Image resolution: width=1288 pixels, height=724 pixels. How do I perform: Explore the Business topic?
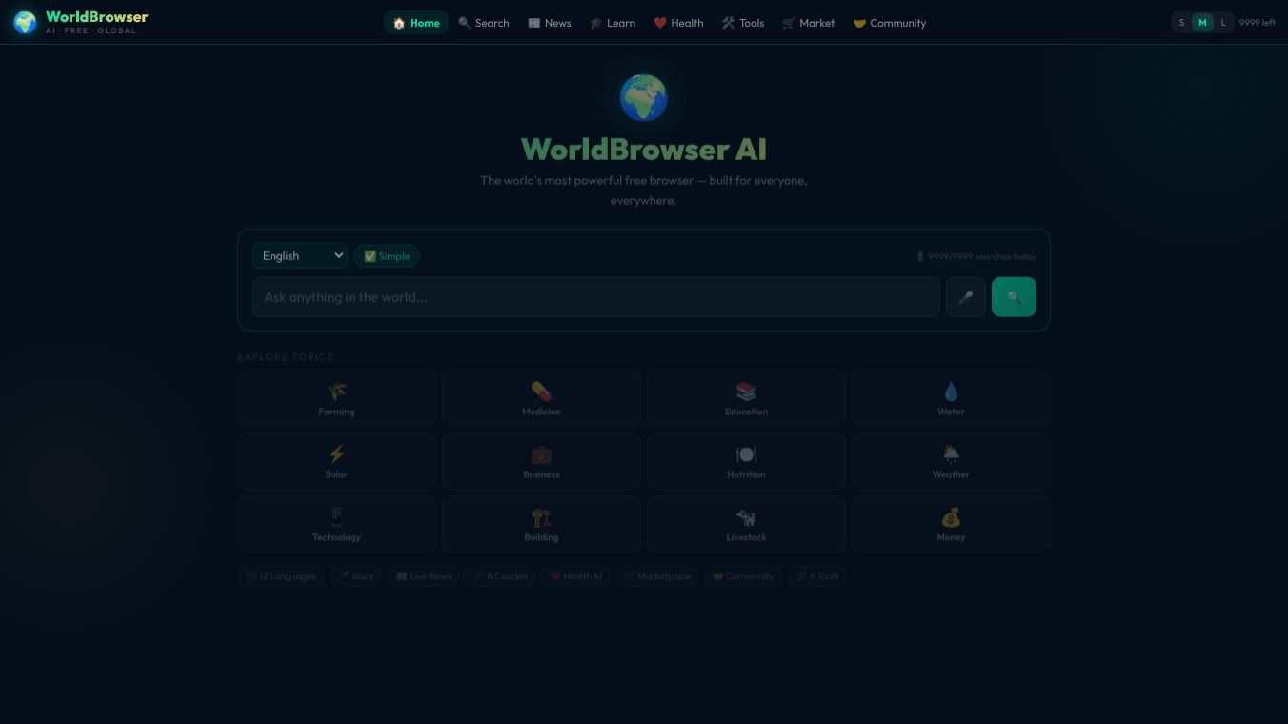click(x=541, y=461)
